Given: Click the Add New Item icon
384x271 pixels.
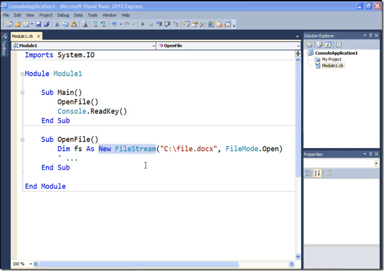Looking at the screenshot, I should pyautogui.click(x=26, y=24).
